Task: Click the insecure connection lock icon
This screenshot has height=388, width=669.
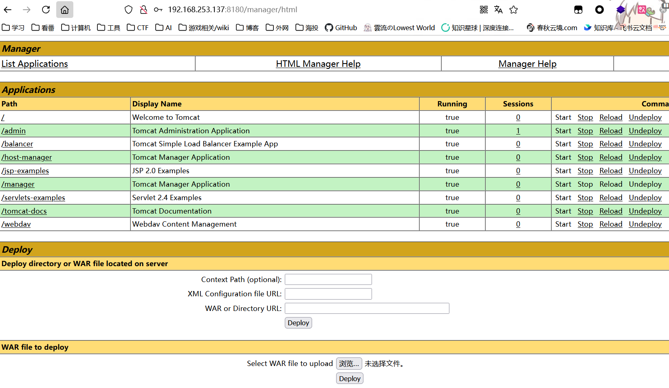Action: point(143,9)
